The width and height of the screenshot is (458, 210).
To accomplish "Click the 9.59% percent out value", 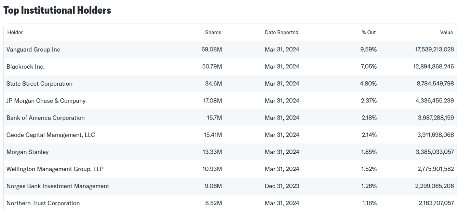I will (368, 50).
